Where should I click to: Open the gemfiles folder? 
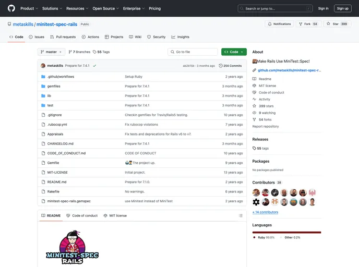point(54,86)
